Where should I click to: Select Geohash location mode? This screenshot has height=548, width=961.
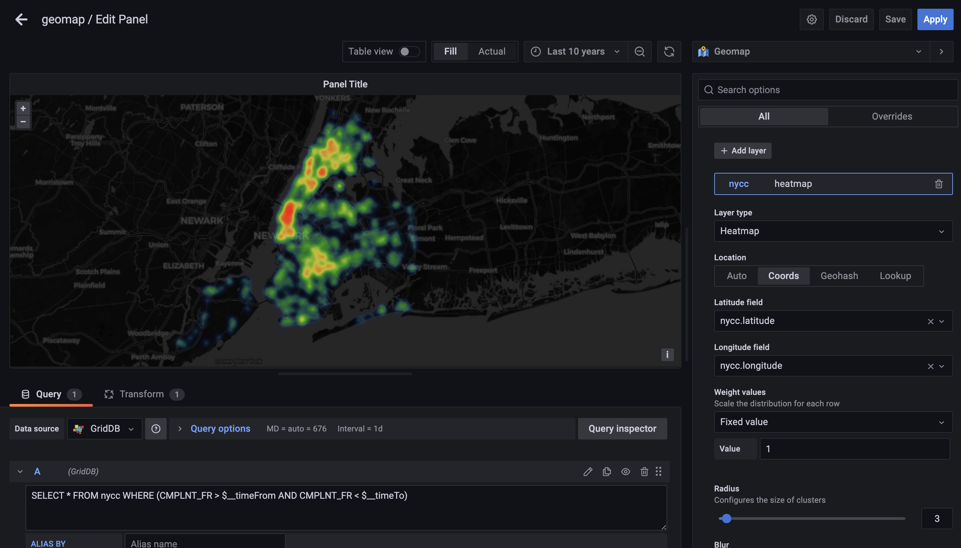coord(839,275)
